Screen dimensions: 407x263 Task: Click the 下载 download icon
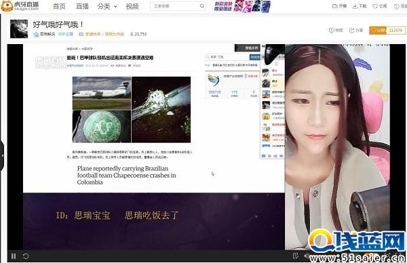point(355,6)
